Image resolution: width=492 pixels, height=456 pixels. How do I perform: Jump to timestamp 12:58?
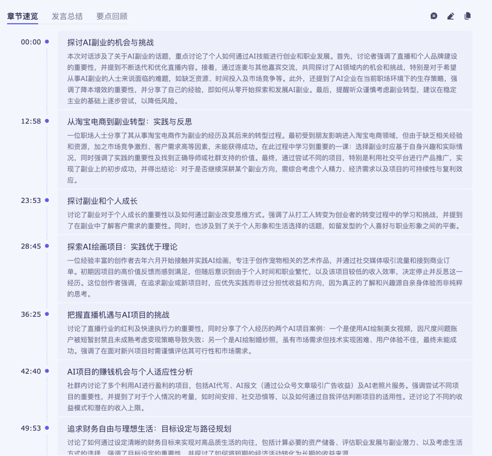point(31,122)
